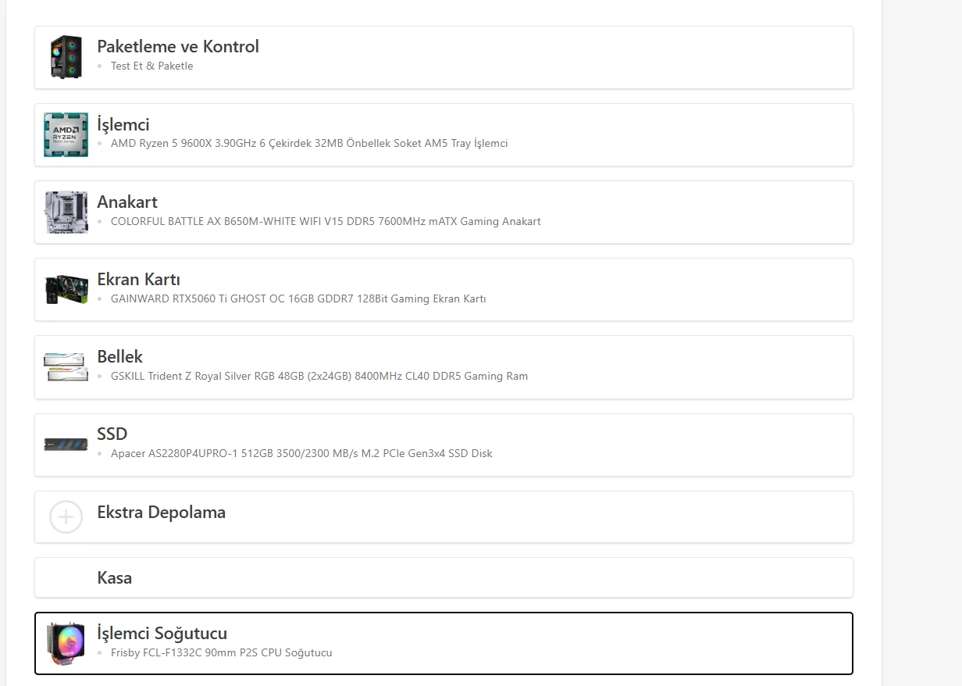Click the GSKILL RAM sticks image

click(66, 366)
